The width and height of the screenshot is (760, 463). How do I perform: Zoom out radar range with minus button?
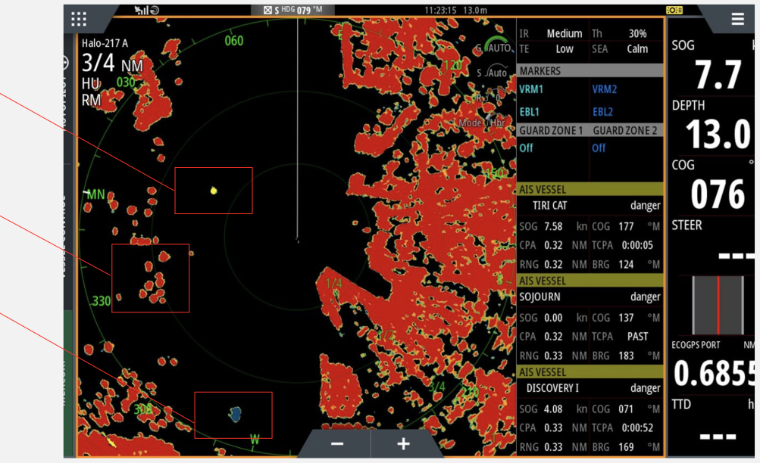pos(337,444)
